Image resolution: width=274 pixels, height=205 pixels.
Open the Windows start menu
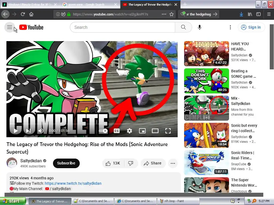pos(13,201)
